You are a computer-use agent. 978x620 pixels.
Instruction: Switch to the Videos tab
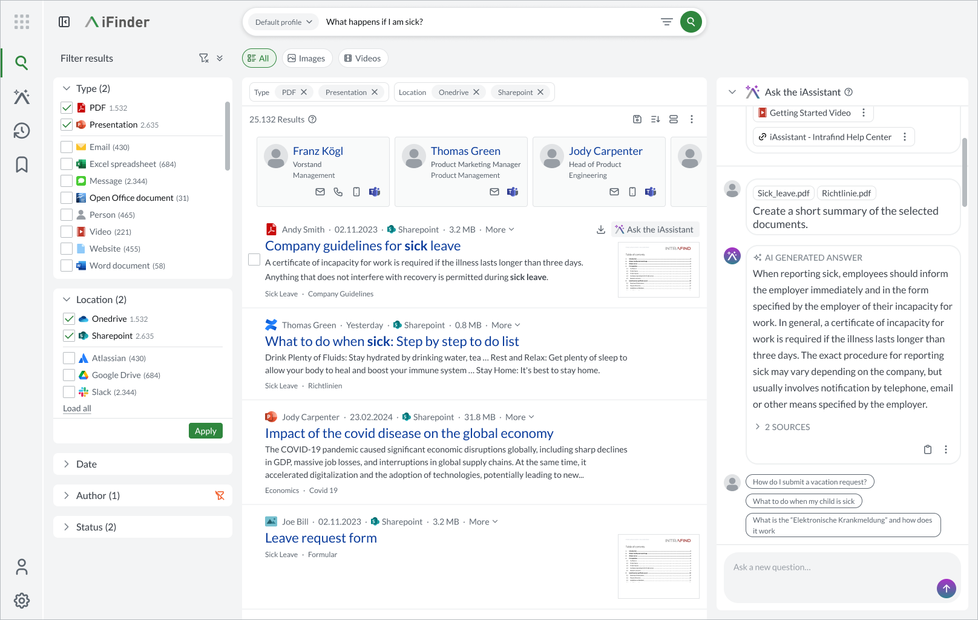click(363, 58)
